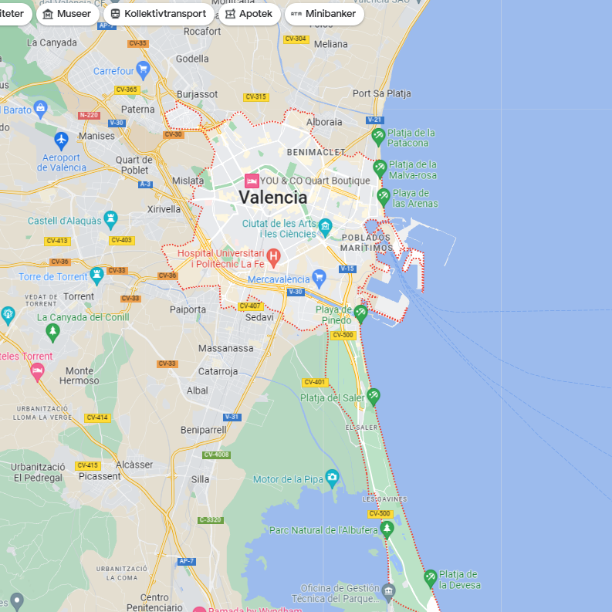Select the Beniparrell town label
The image size is (612, 612).
[x=203, y=430]
